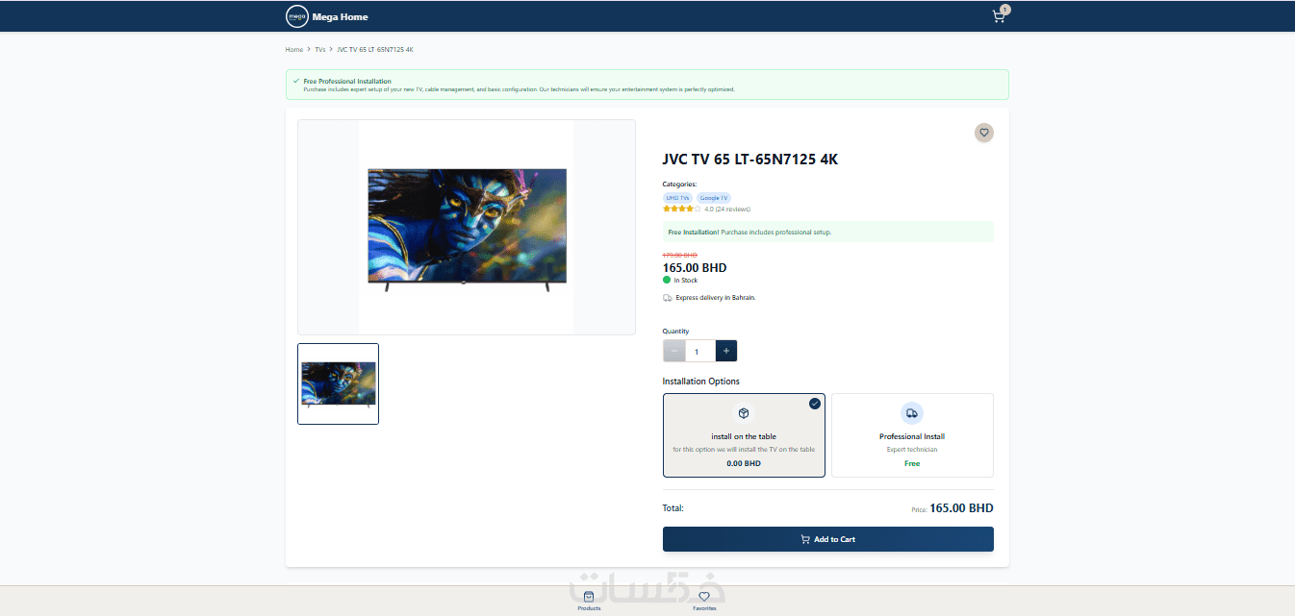This screenshot has width=1295, height=616.
Task: Click the 'Total:' label
Action: [673, 508]
